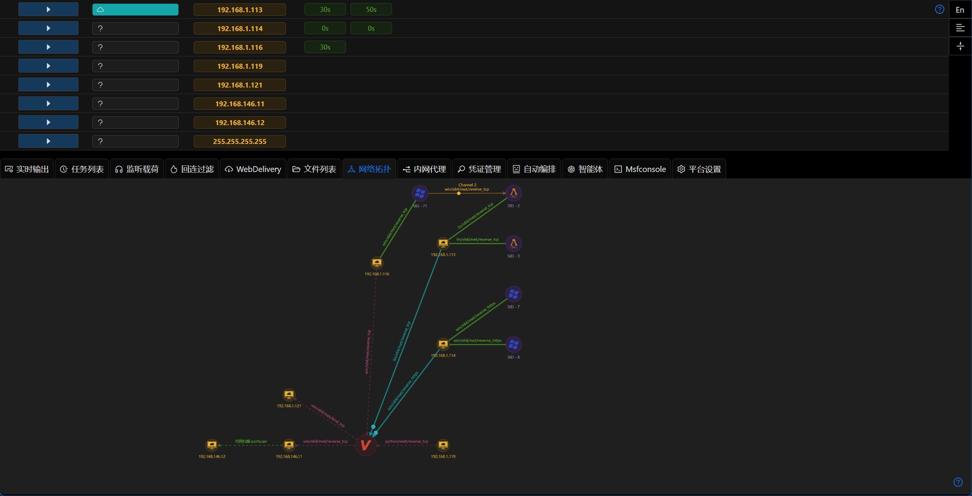Click the central red V Viper node

366,445
